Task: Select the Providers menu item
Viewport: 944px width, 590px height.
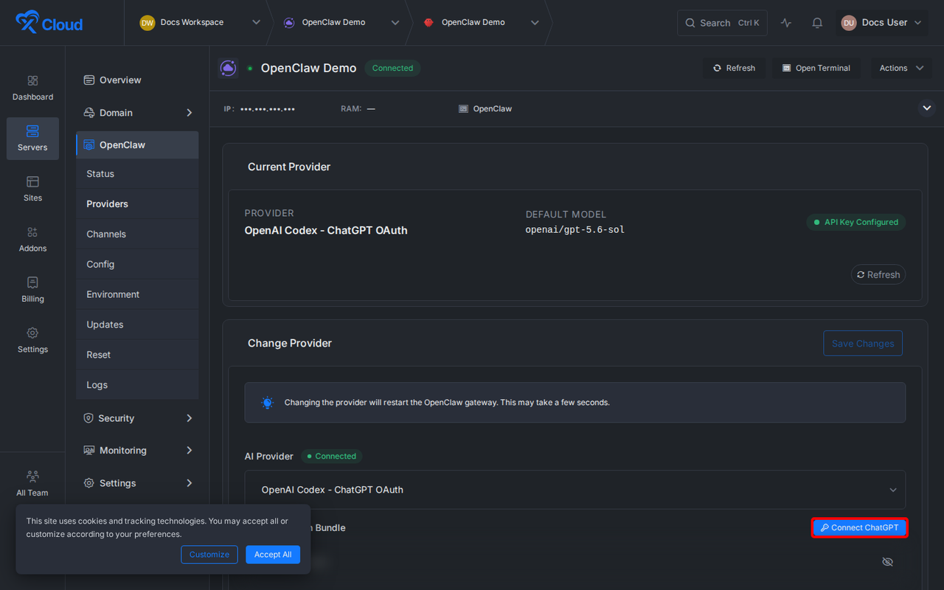Action: tap(137, 204)
